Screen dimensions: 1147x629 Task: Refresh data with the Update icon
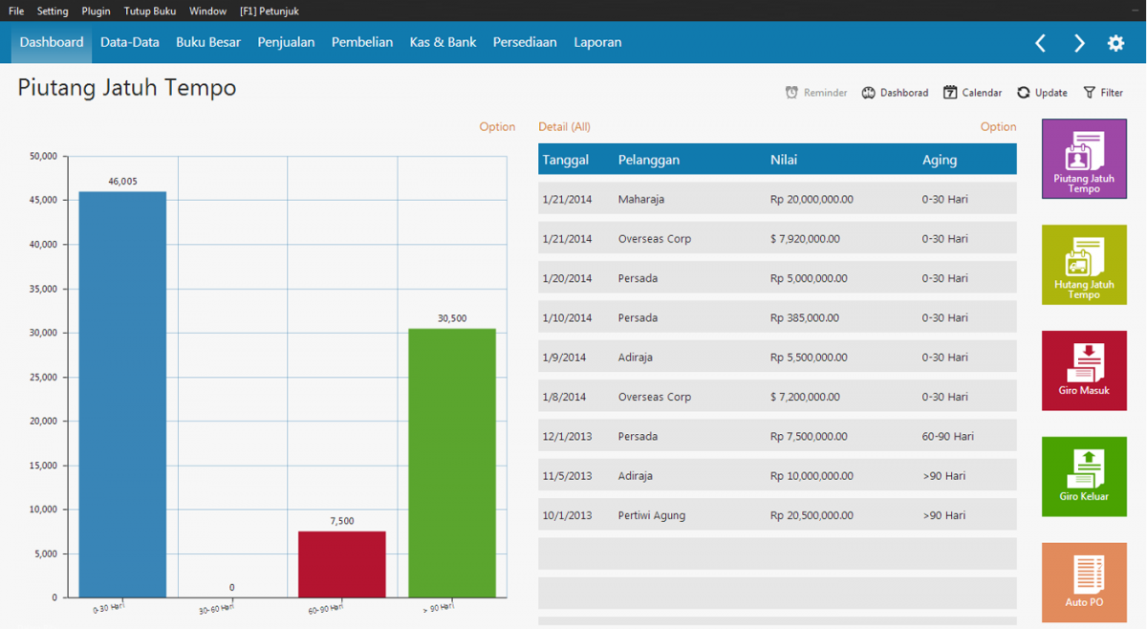coord(1042,92)
